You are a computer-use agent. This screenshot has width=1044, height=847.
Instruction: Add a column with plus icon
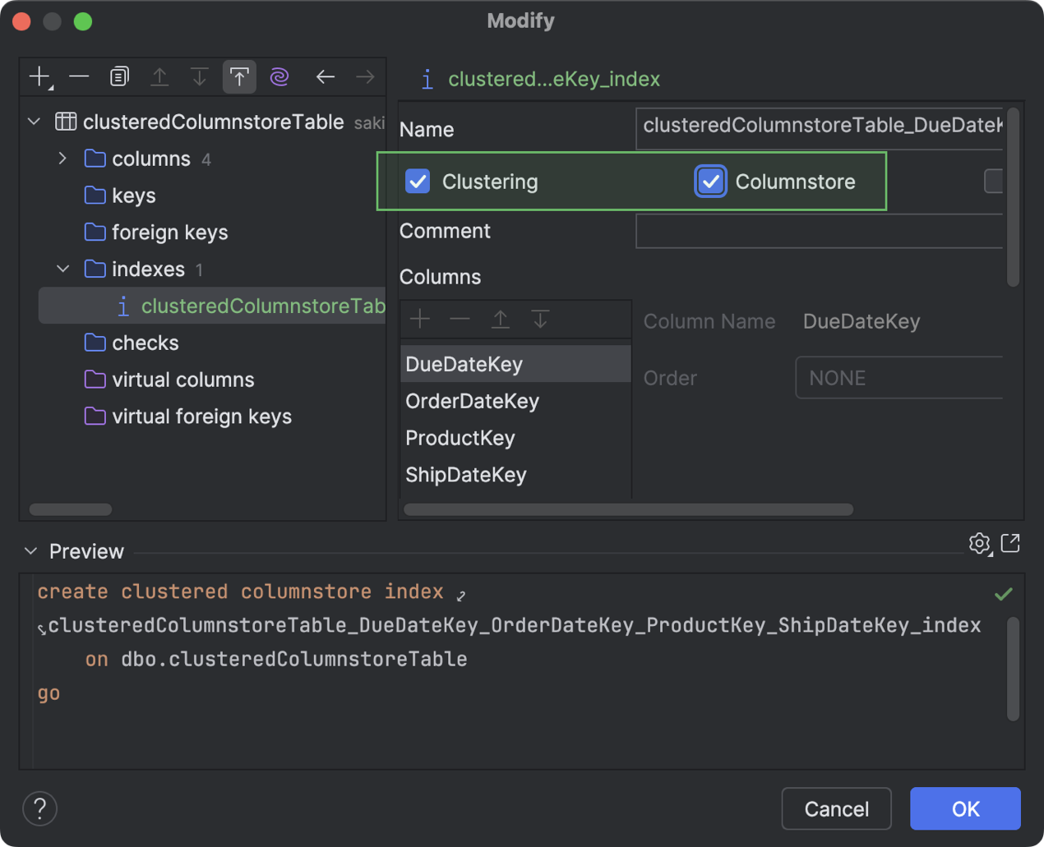pyautogui.click(x=420, y=320)
